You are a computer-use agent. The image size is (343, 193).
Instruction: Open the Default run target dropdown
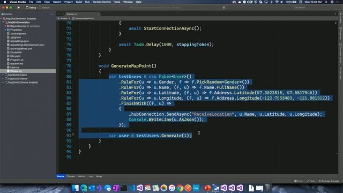point(45,8)
